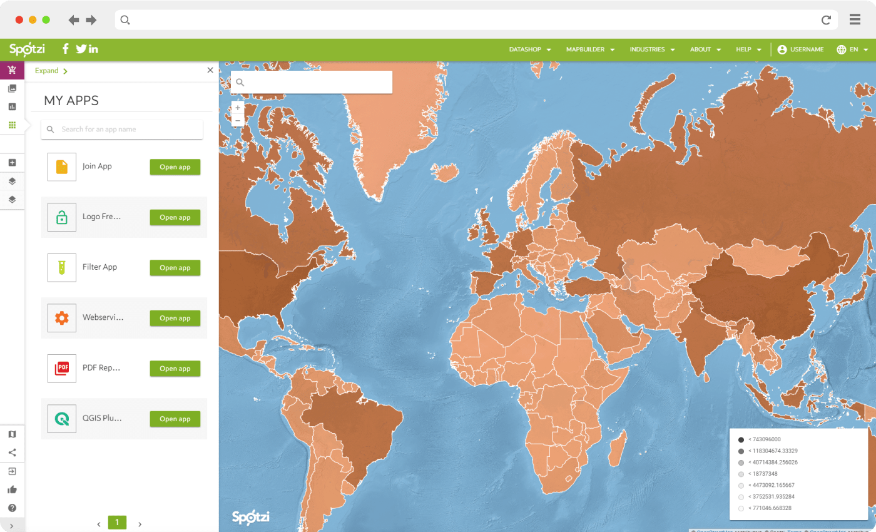Zoom out of the map with minus button
The height and width of the screenshot is (532, 876).
coord(238,120)
